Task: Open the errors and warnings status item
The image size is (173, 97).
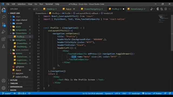Action: pyautogui.click(x=22, y=93)
